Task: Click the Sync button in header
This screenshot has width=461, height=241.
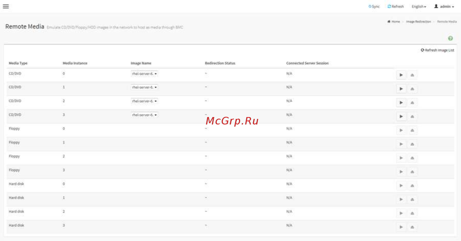Action: pyautogui.click(x=374, y=6)
